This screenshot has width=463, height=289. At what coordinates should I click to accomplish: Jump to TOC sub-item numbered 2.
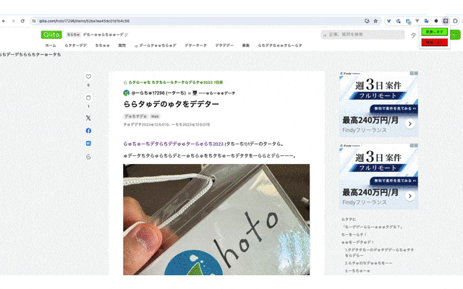[x=368, y=263]
